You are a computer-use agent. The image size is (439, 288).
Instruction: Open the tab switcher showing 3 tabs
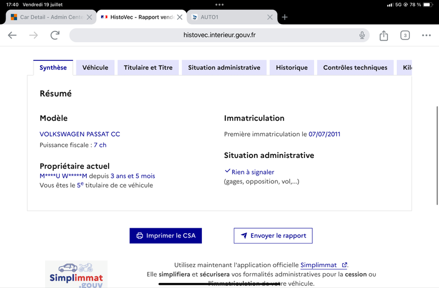click(x=405, y=35)
